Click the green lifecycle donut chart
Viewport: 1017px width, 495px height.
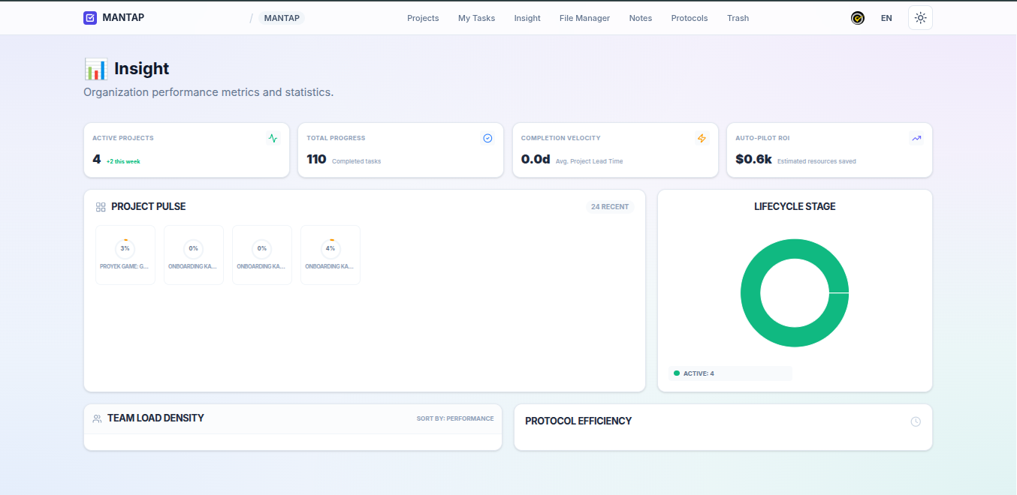pyautogui.click(x=795, y=292)
